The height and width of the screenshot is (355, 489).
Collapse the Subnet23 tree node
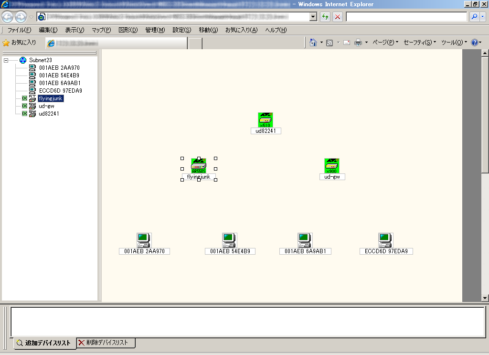click(6, 60)
